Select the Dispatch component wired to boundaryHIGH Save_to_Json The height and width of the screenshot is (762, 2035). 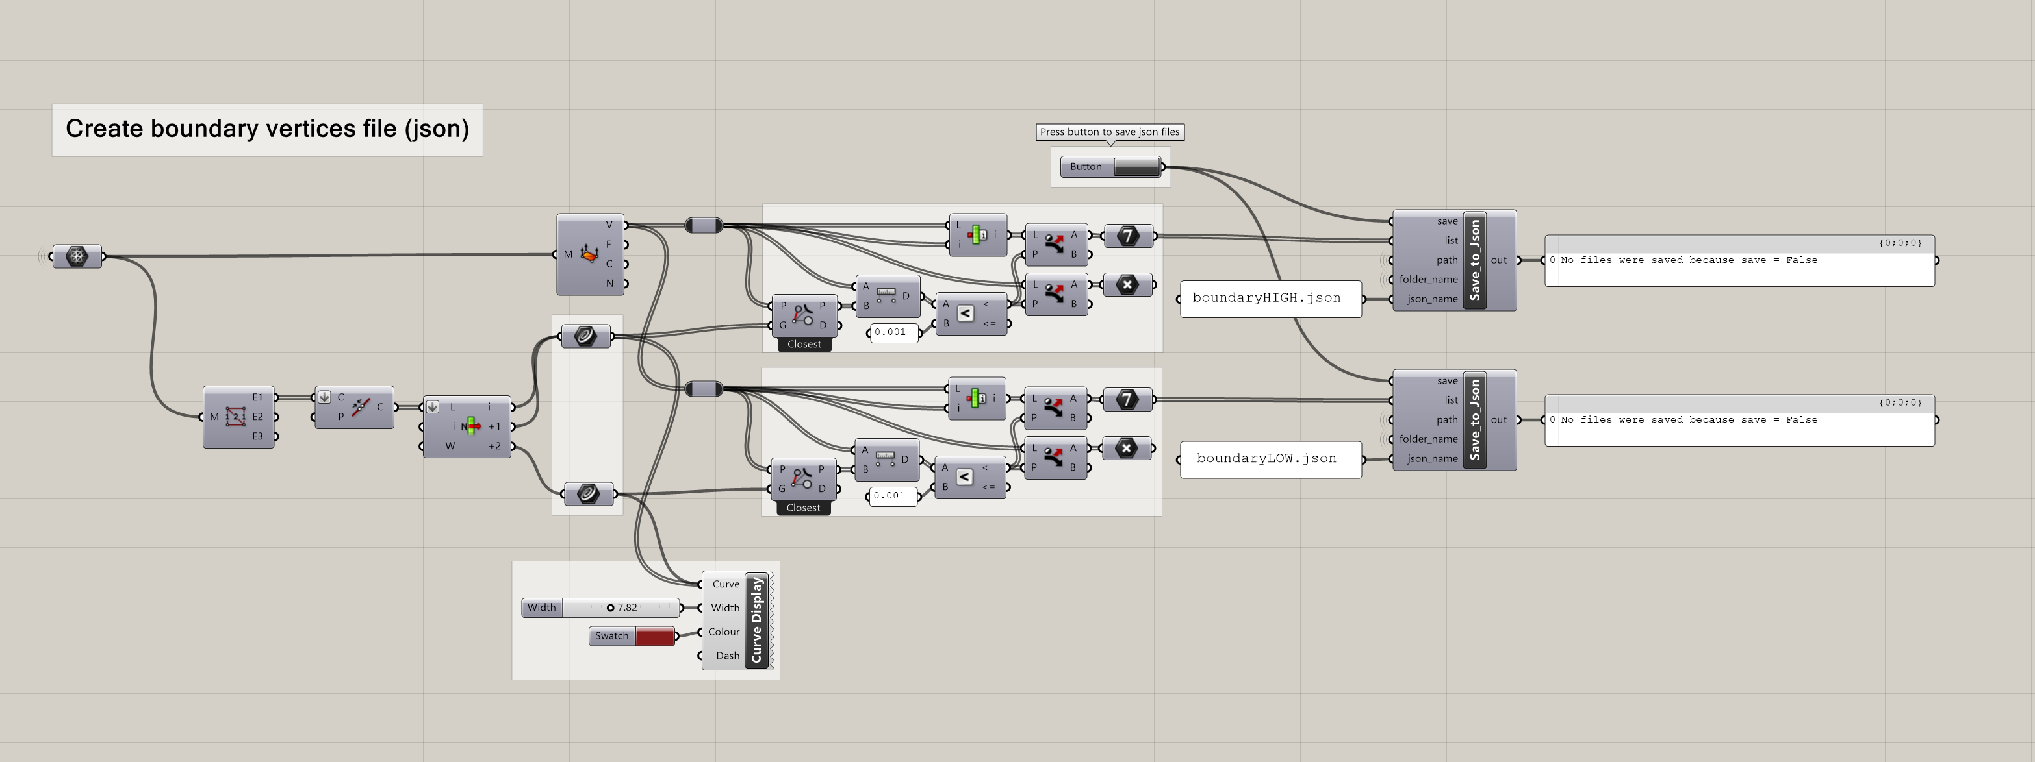point(1056,245)
